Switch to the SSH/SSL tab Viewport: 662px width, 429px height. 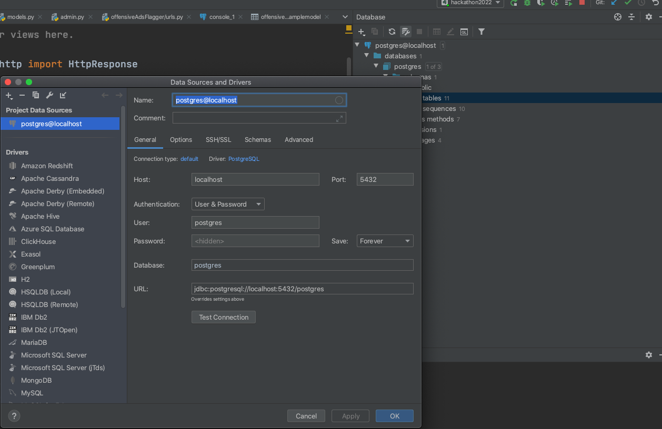point(218,139)
